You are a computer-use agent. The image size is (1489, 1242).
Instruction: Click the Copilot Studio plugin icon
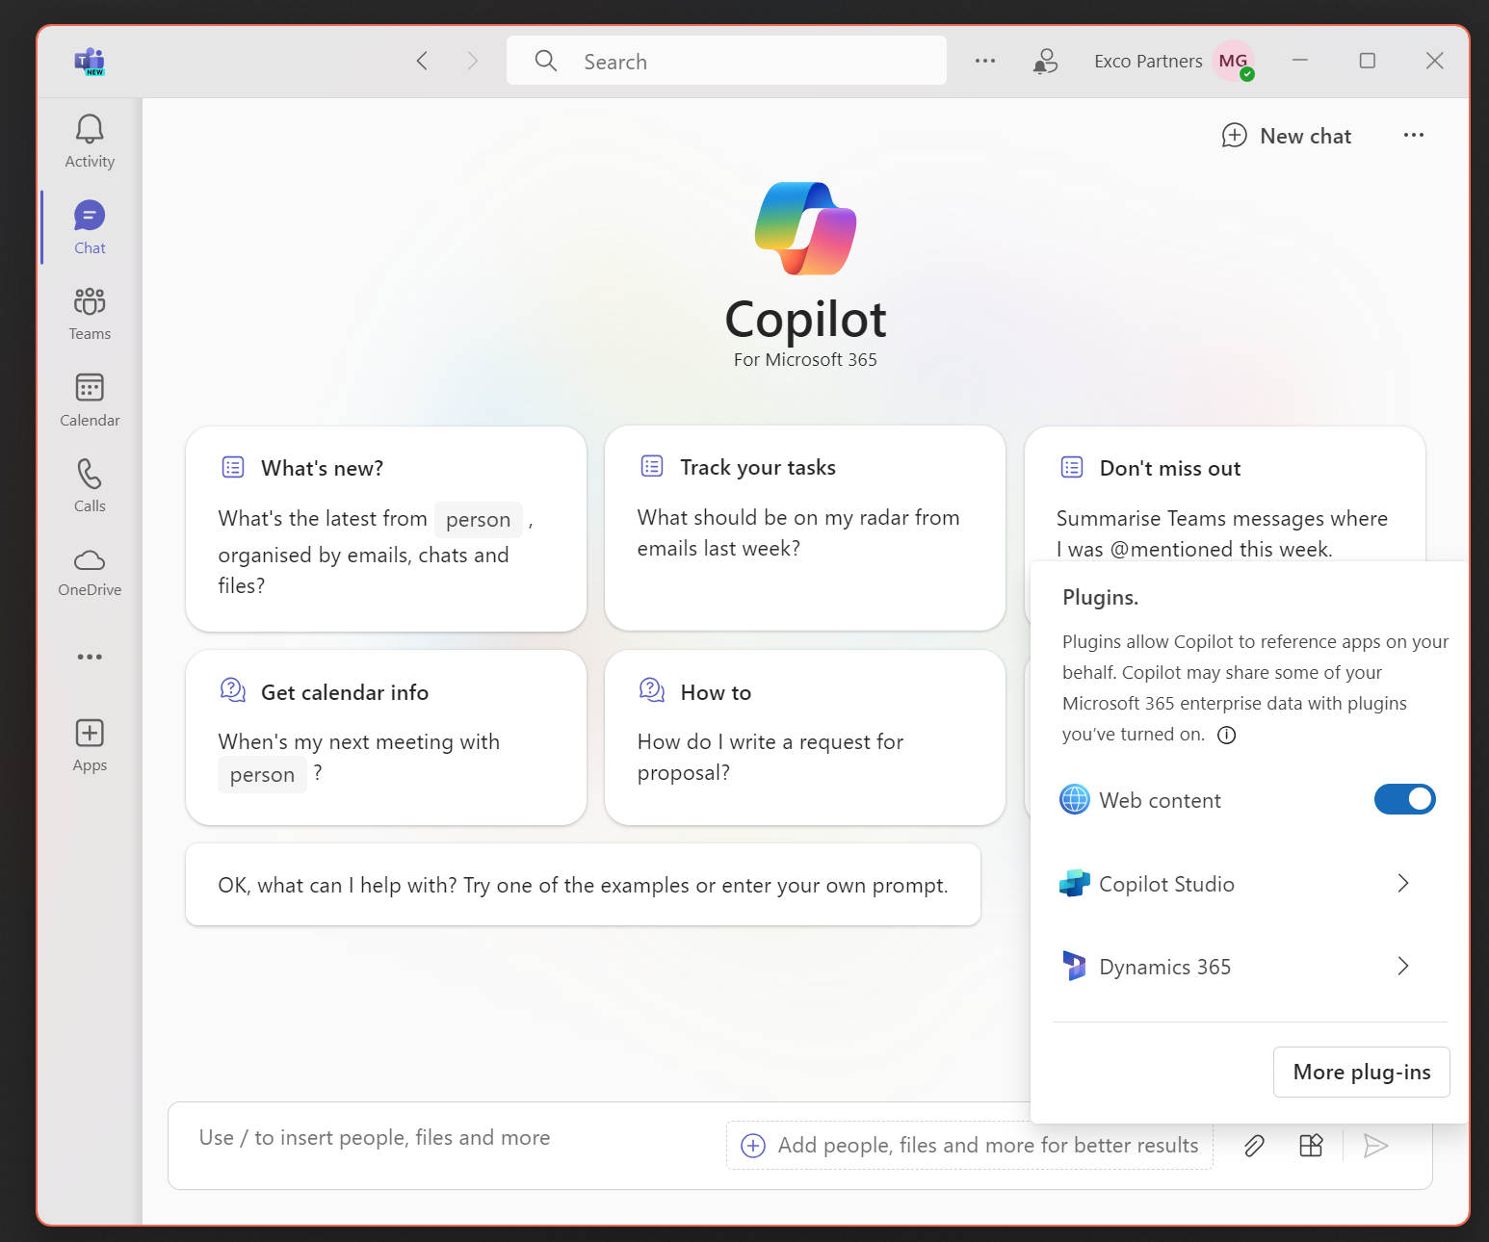(1075, 883)
